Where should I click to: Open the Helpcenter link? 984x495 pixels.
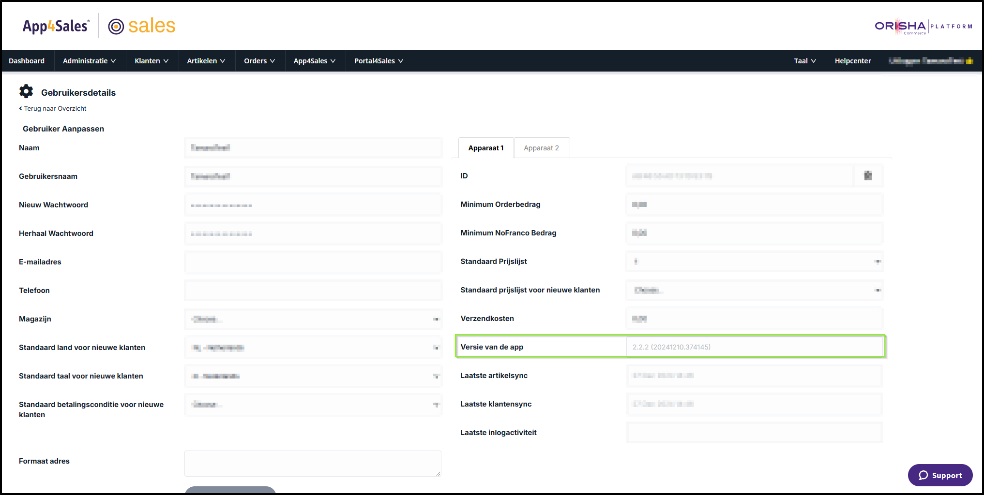tap(853, 61)
